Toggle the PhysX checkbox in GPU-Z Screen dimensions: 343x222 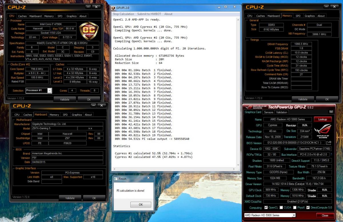[x=294, y=208]
